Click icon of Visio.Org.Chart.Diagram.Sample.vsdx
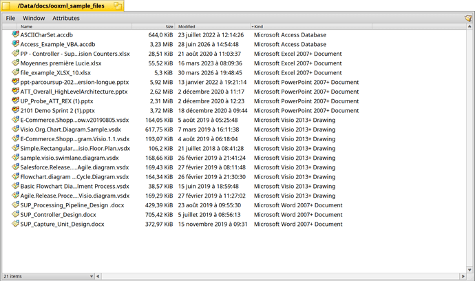The width and height of the screenshot is (475, 281). click(x=15, y=129)
